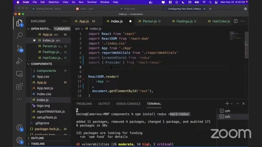Open the Go menu

(74, 2)
